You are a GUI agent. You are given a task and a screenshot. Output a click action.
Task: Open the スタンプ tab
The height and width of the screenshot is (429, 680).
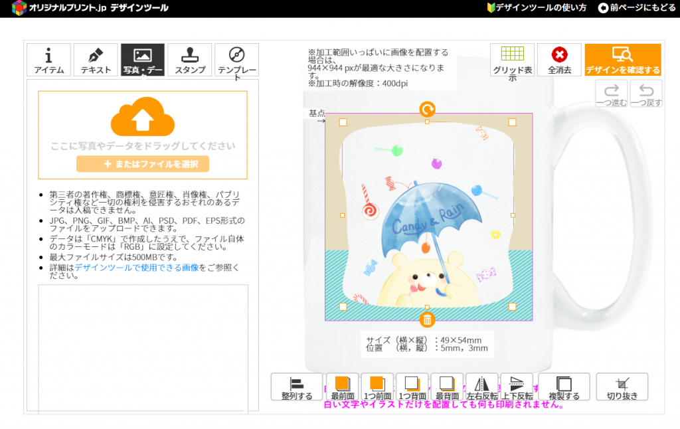click(x=189, y=60)
